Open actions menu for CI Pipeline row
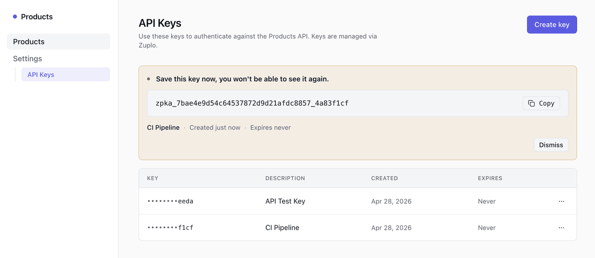 561,228
